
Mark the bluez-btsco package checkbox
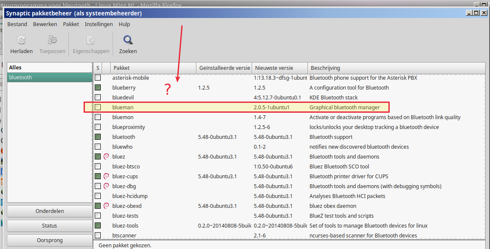98,167
